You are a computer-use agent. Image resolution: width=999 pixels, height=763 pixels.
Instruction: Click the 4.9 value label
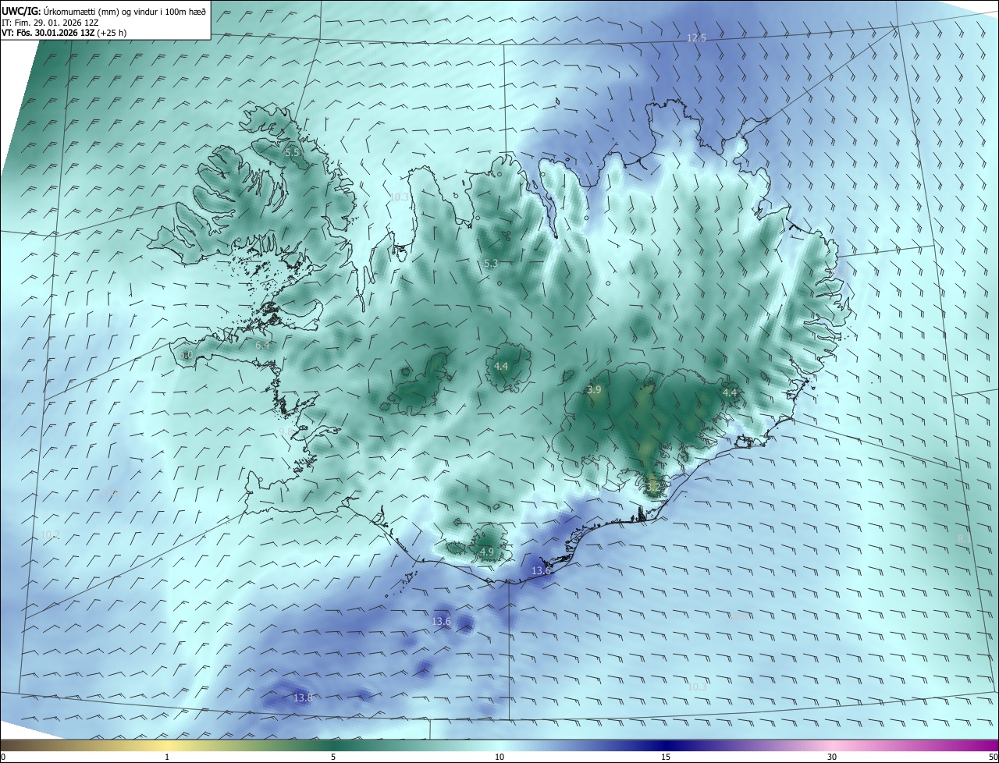click(x=487, y=552)
